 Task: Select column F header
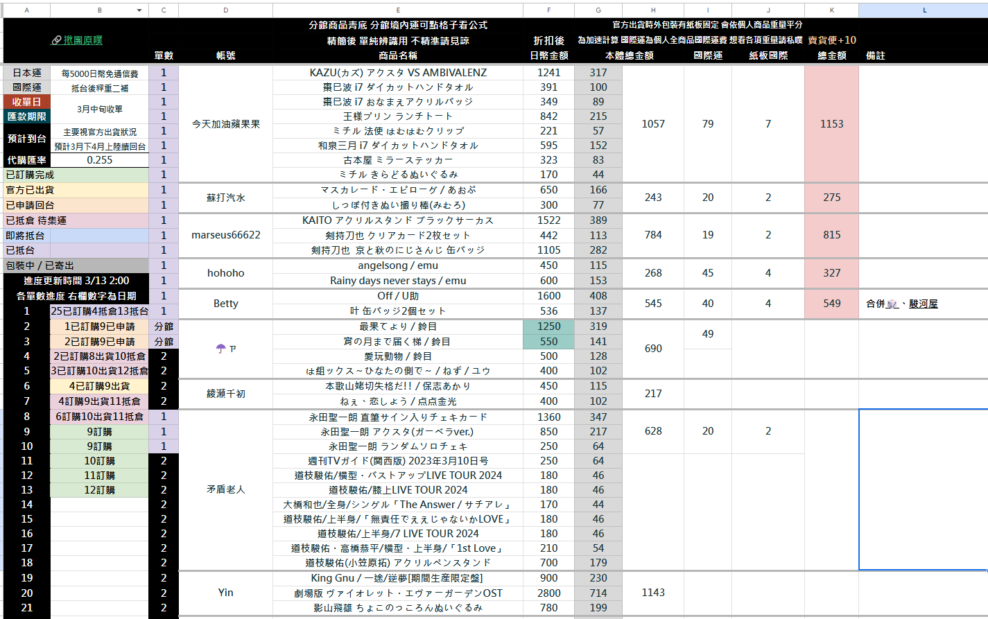(548, 10)
